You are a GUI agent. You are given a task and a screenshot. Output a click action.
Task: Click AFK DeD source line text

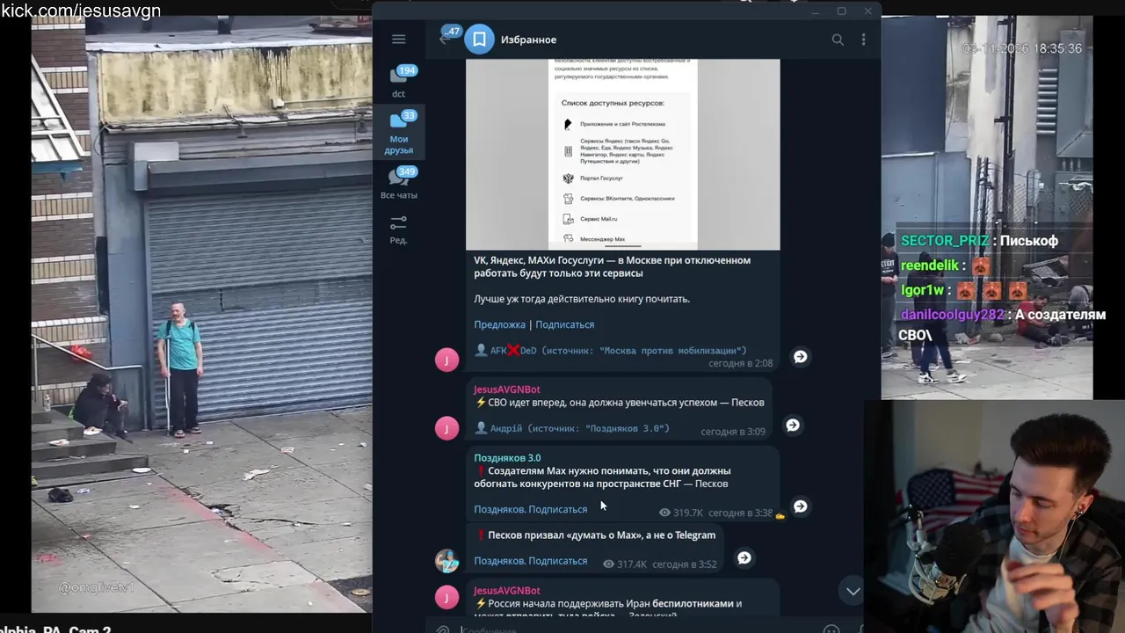click(610, 350)
